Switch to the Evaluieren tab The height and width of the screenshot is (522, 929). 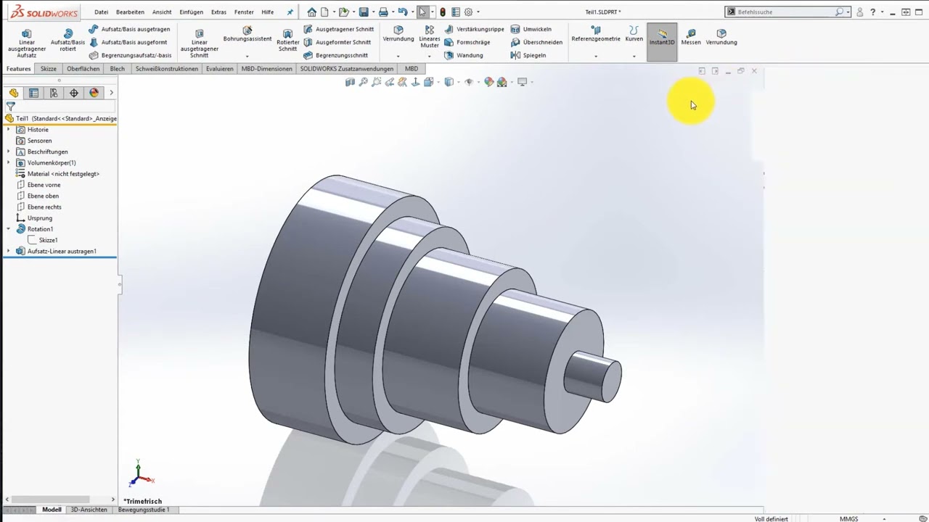219,69
